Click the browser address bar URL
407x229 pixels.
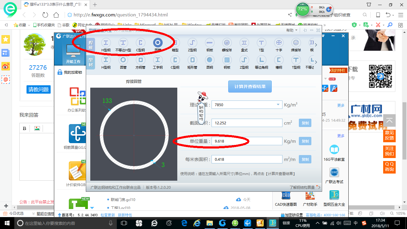pos(121,15)
